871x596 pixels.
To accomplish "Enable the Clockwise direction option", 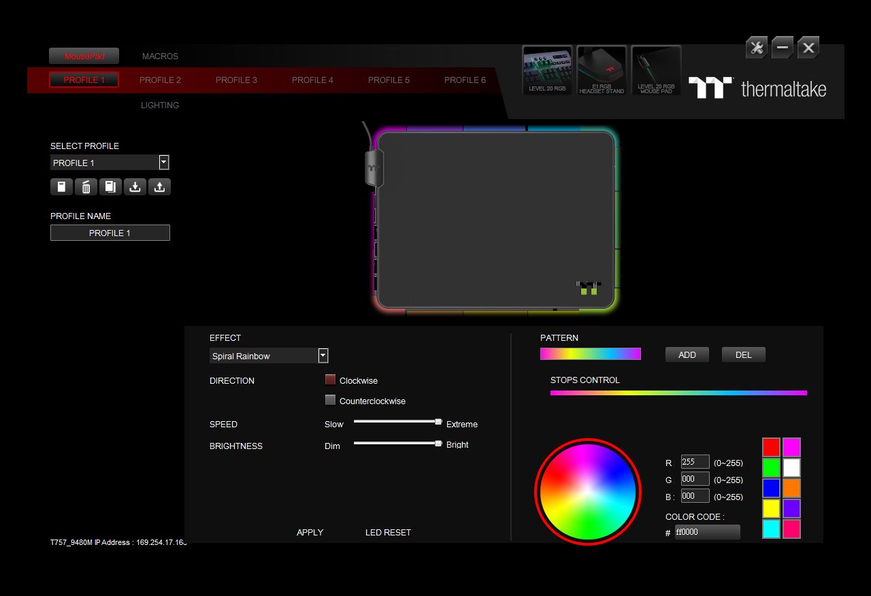I will [331, 380].
